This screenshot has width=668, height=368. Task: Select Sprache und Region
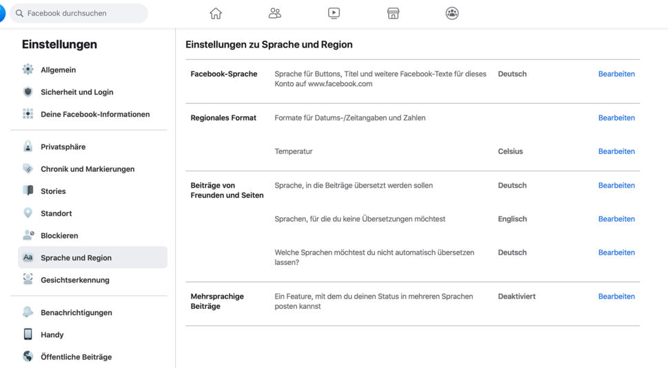92,257
